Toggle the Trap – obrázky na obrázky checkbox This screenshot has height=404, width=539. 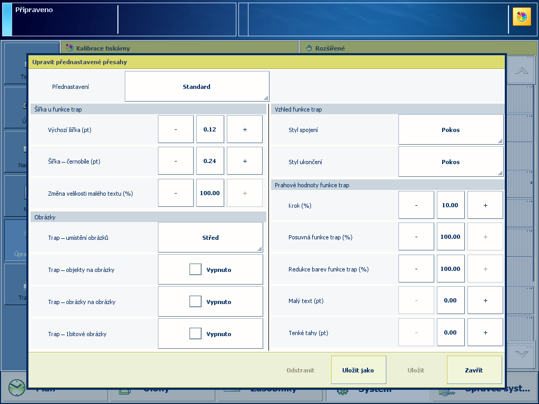click(x=195, y=301)
